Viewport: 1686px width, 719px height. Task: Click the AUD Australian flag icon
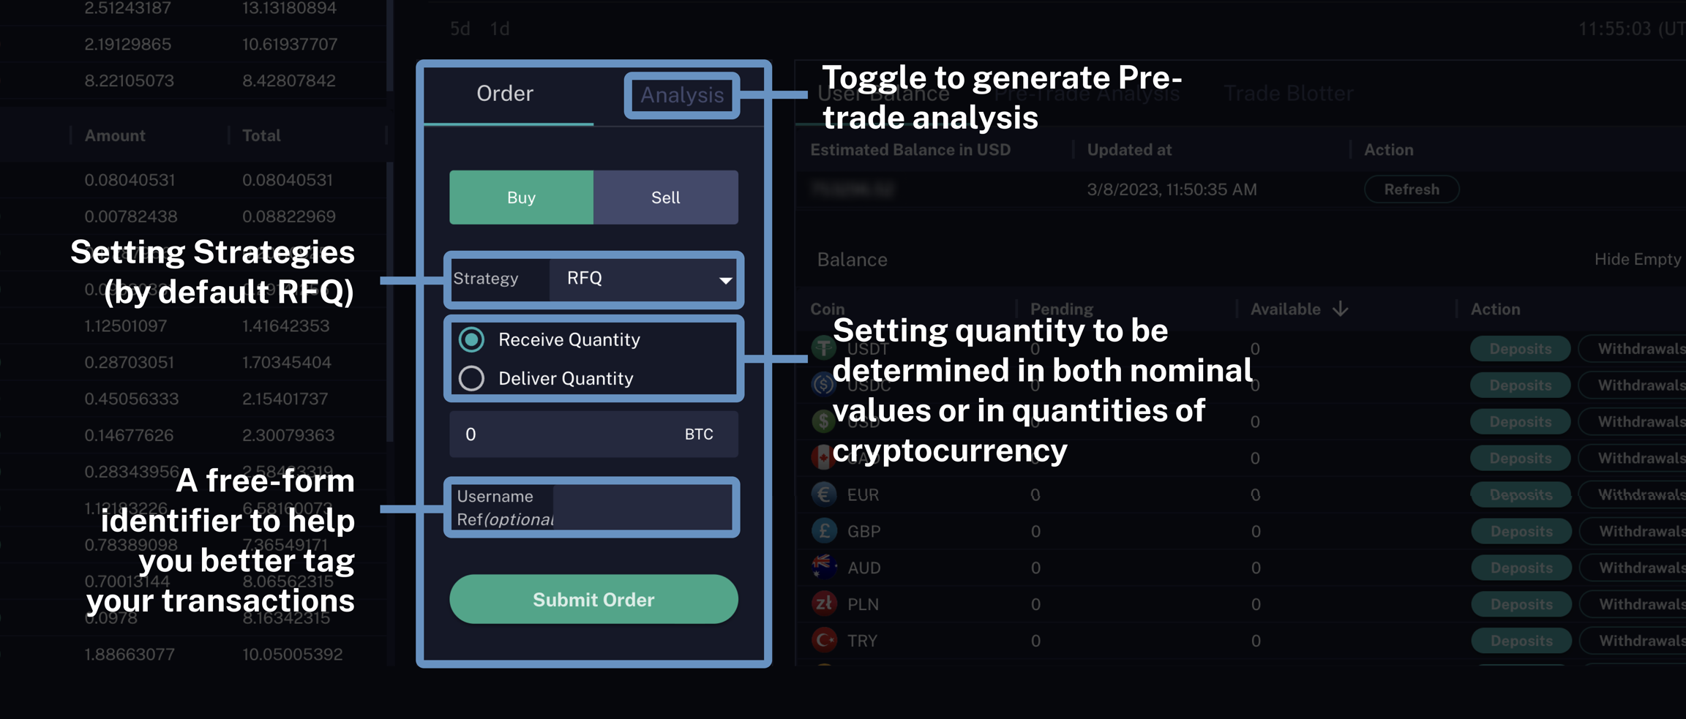tap(824, 567)
